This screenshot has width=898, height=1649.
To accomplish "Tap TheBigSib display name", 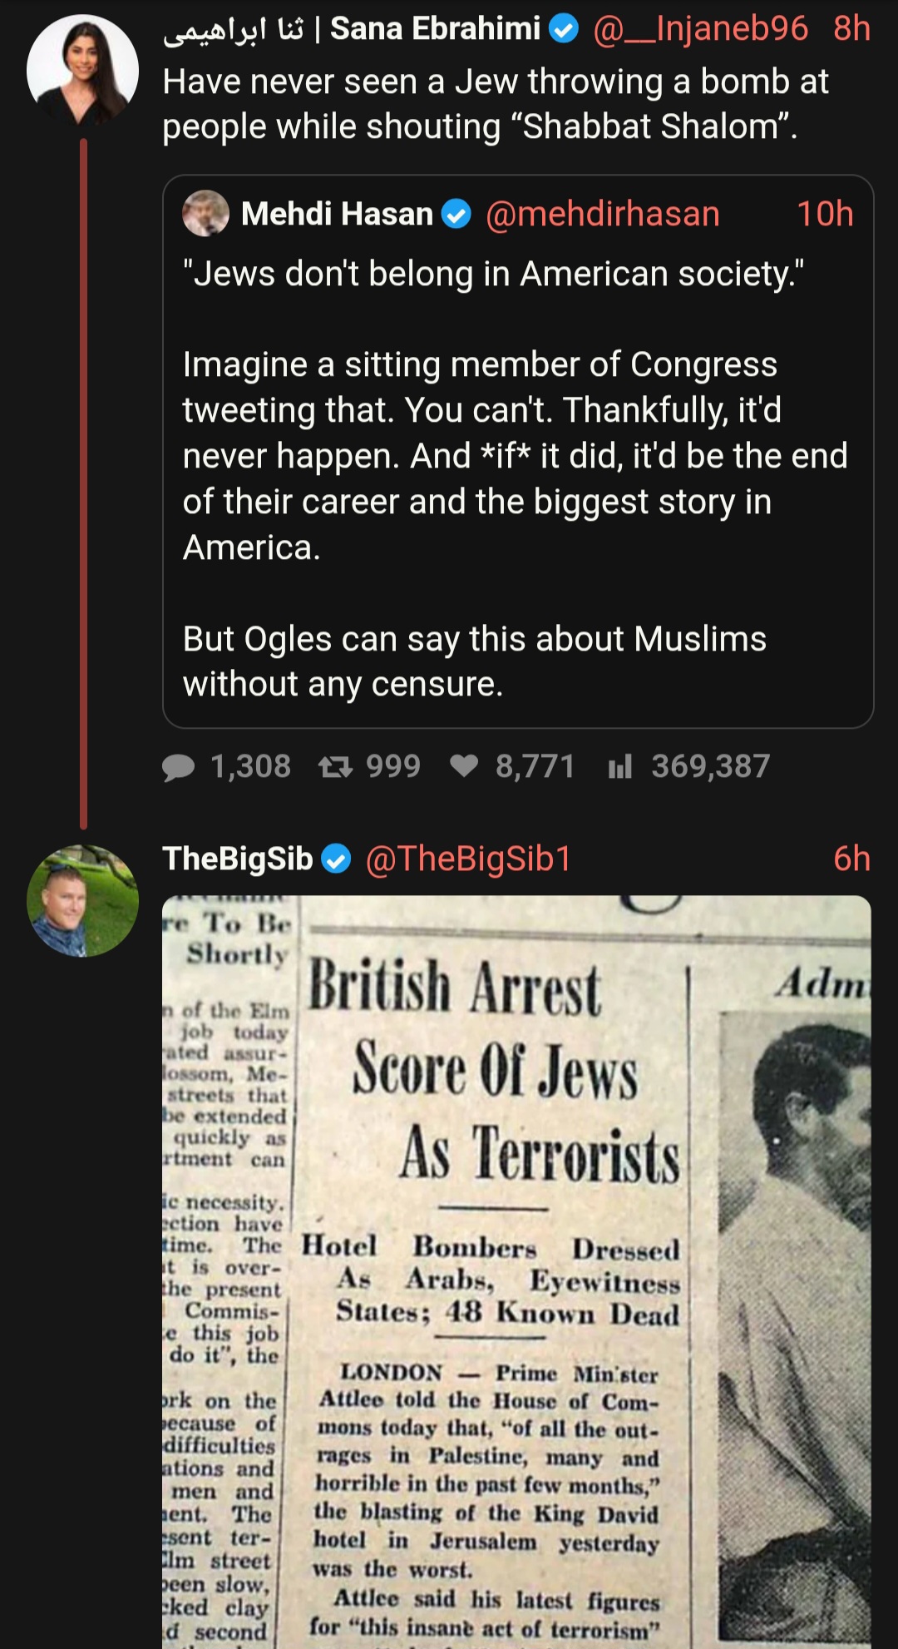I will [x=238, y=859].
